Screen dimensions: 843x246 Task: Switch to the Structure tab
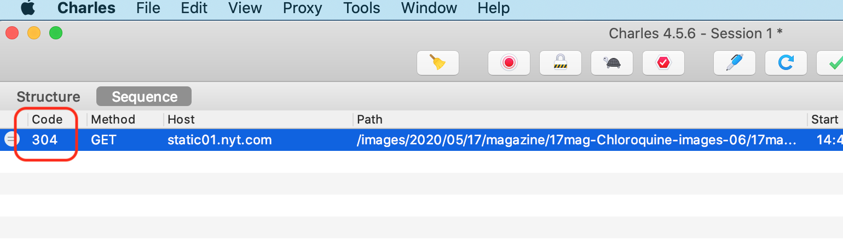pos(48,97)
